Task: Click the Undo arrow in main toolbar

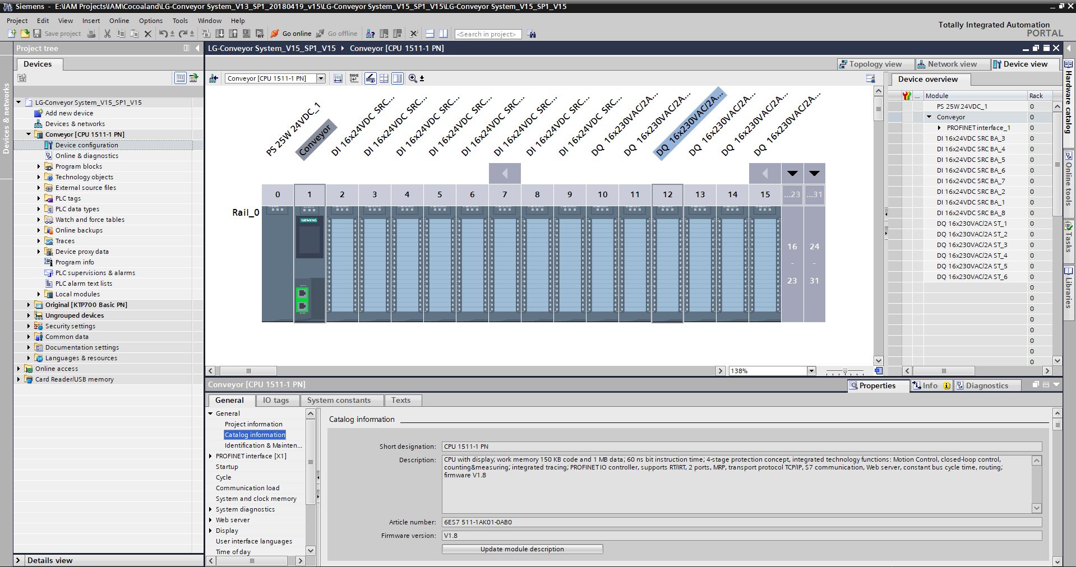Action: point(162,34)
